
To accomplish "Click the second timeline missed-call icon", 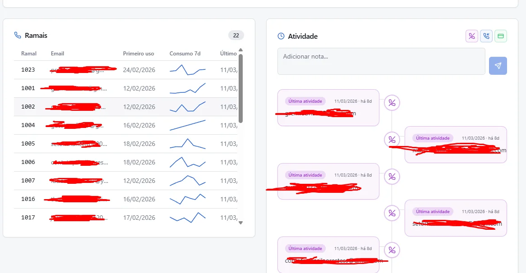I will pyautogui.click(x=392, y=139).
